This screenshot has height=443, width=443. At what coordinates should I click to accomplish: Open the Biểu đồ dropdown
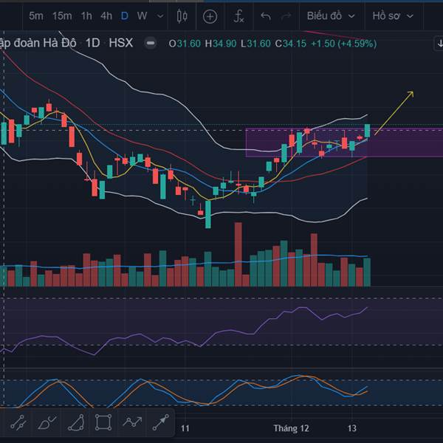coord(331,16)
